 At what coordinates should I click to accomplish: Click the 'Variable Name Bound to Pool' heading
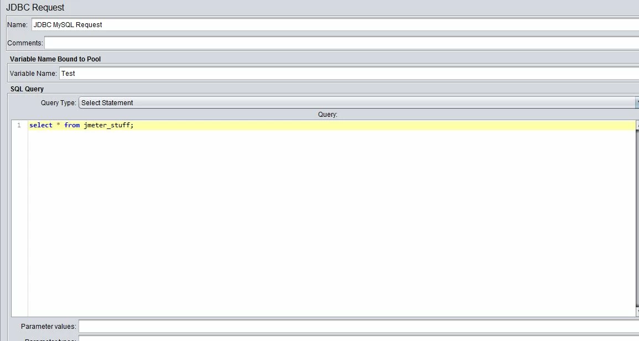pyautogui.click(x=55, y=59)
